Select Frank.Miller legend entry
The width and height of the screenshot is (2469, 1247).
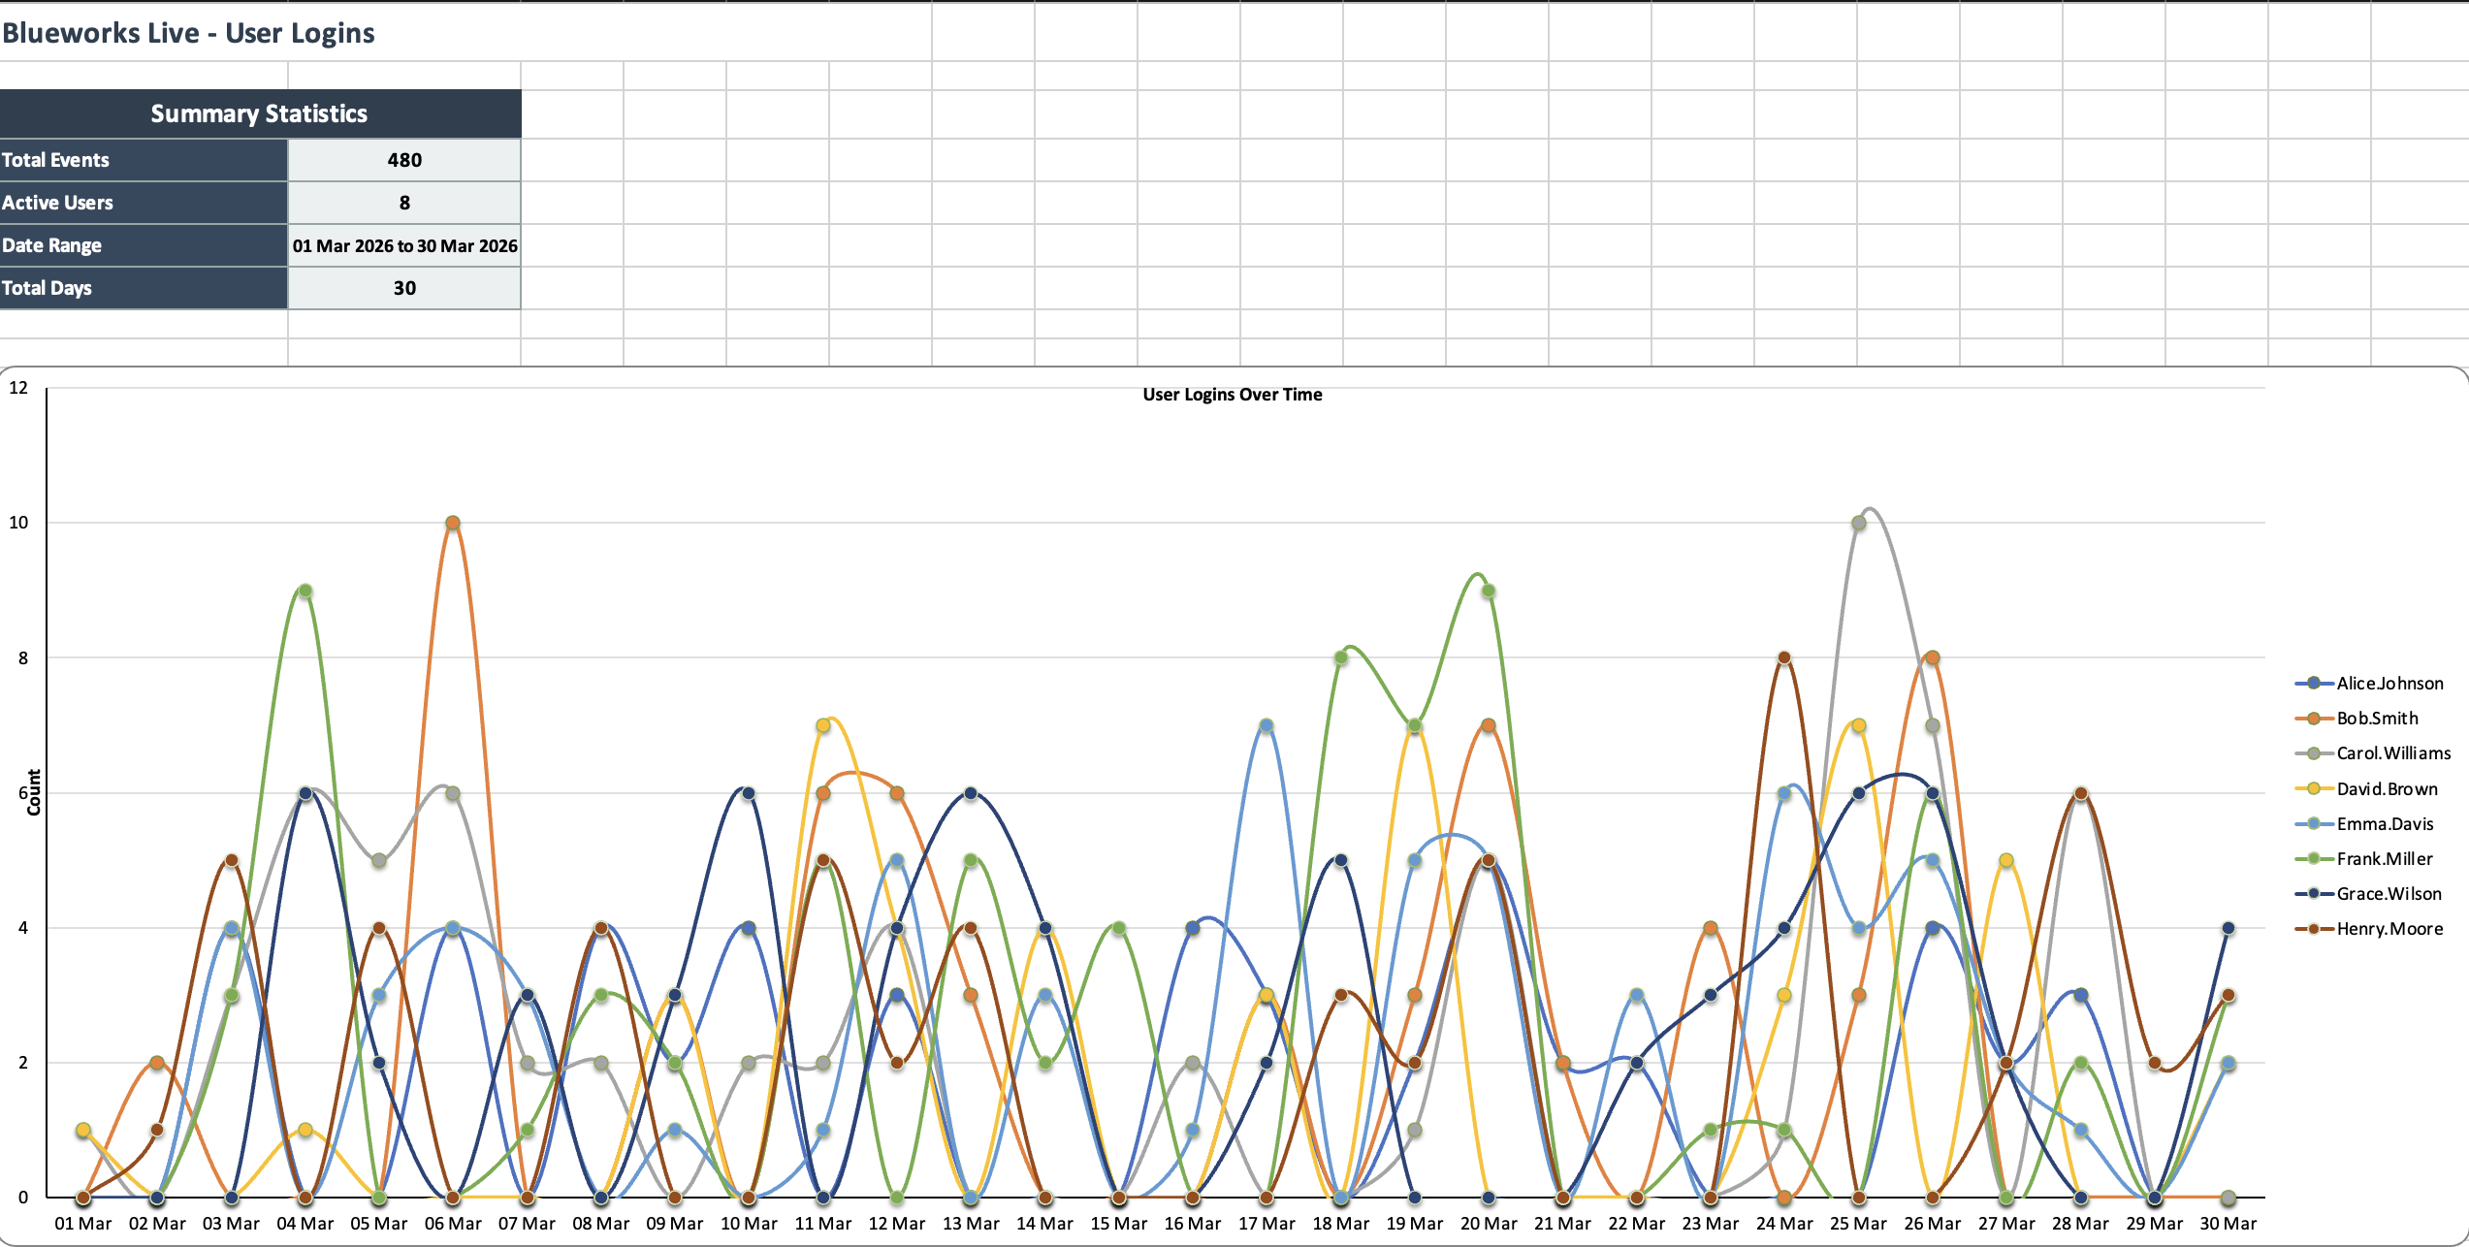pyautogui.click(x=2364, y=859)
